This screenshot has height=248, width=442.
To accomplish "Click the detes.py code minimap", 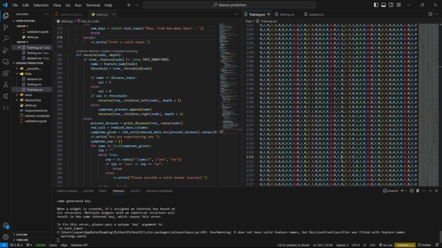I will click(x=228, y=79).
